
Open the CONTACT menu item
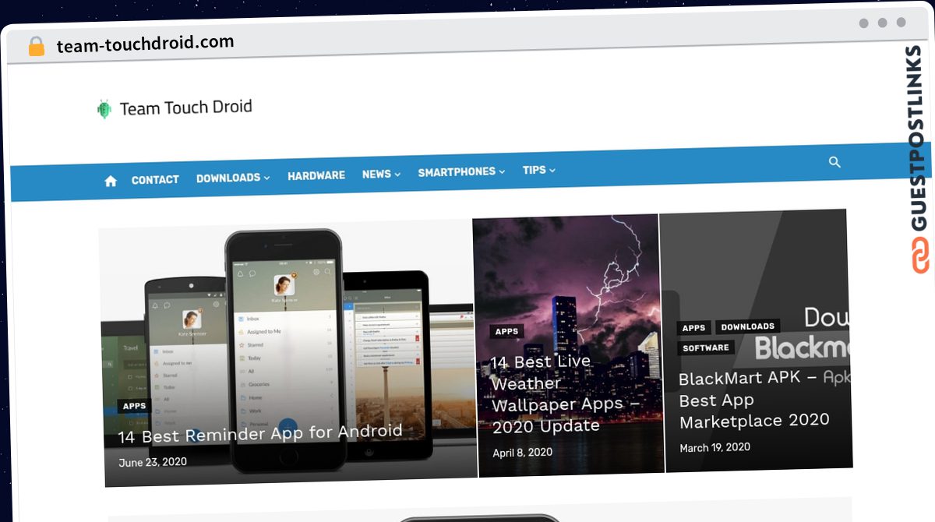coord(155,179)
